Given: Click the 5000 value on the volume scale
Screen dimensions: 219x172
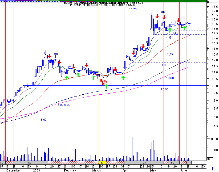Looking at the screenshot, I should coord(214,150).
